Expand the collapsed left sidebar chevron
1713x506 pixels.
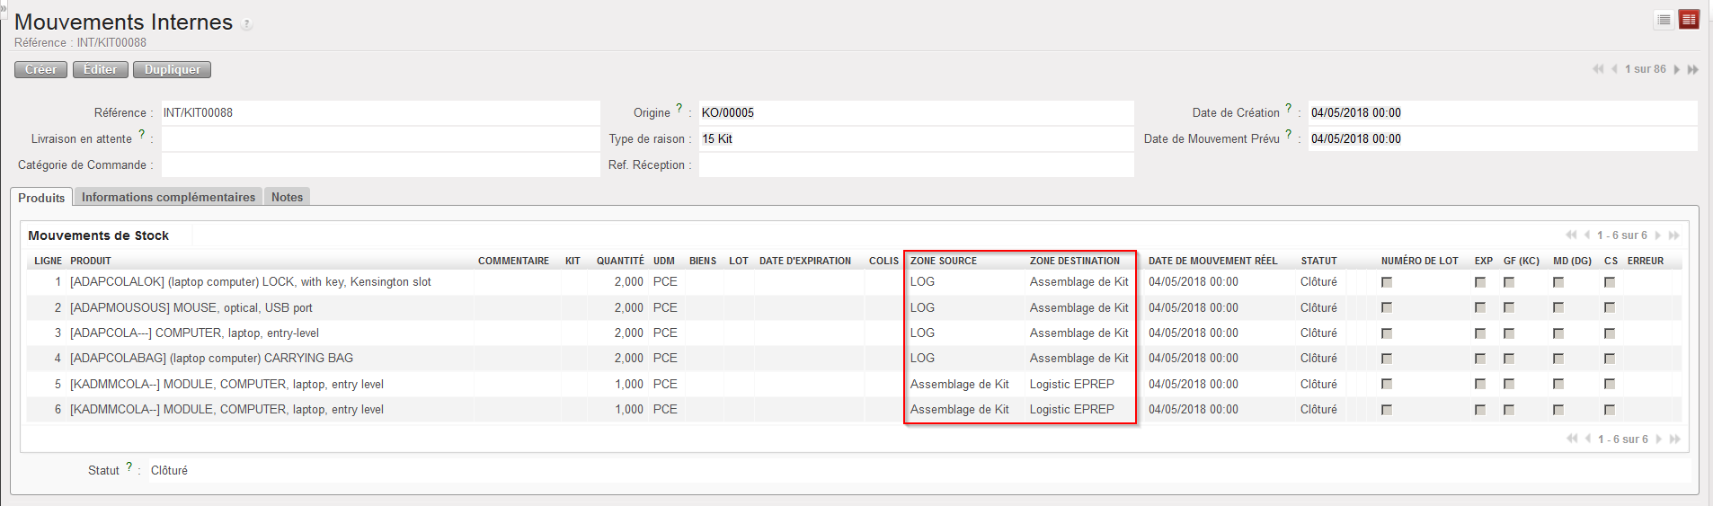4,6
